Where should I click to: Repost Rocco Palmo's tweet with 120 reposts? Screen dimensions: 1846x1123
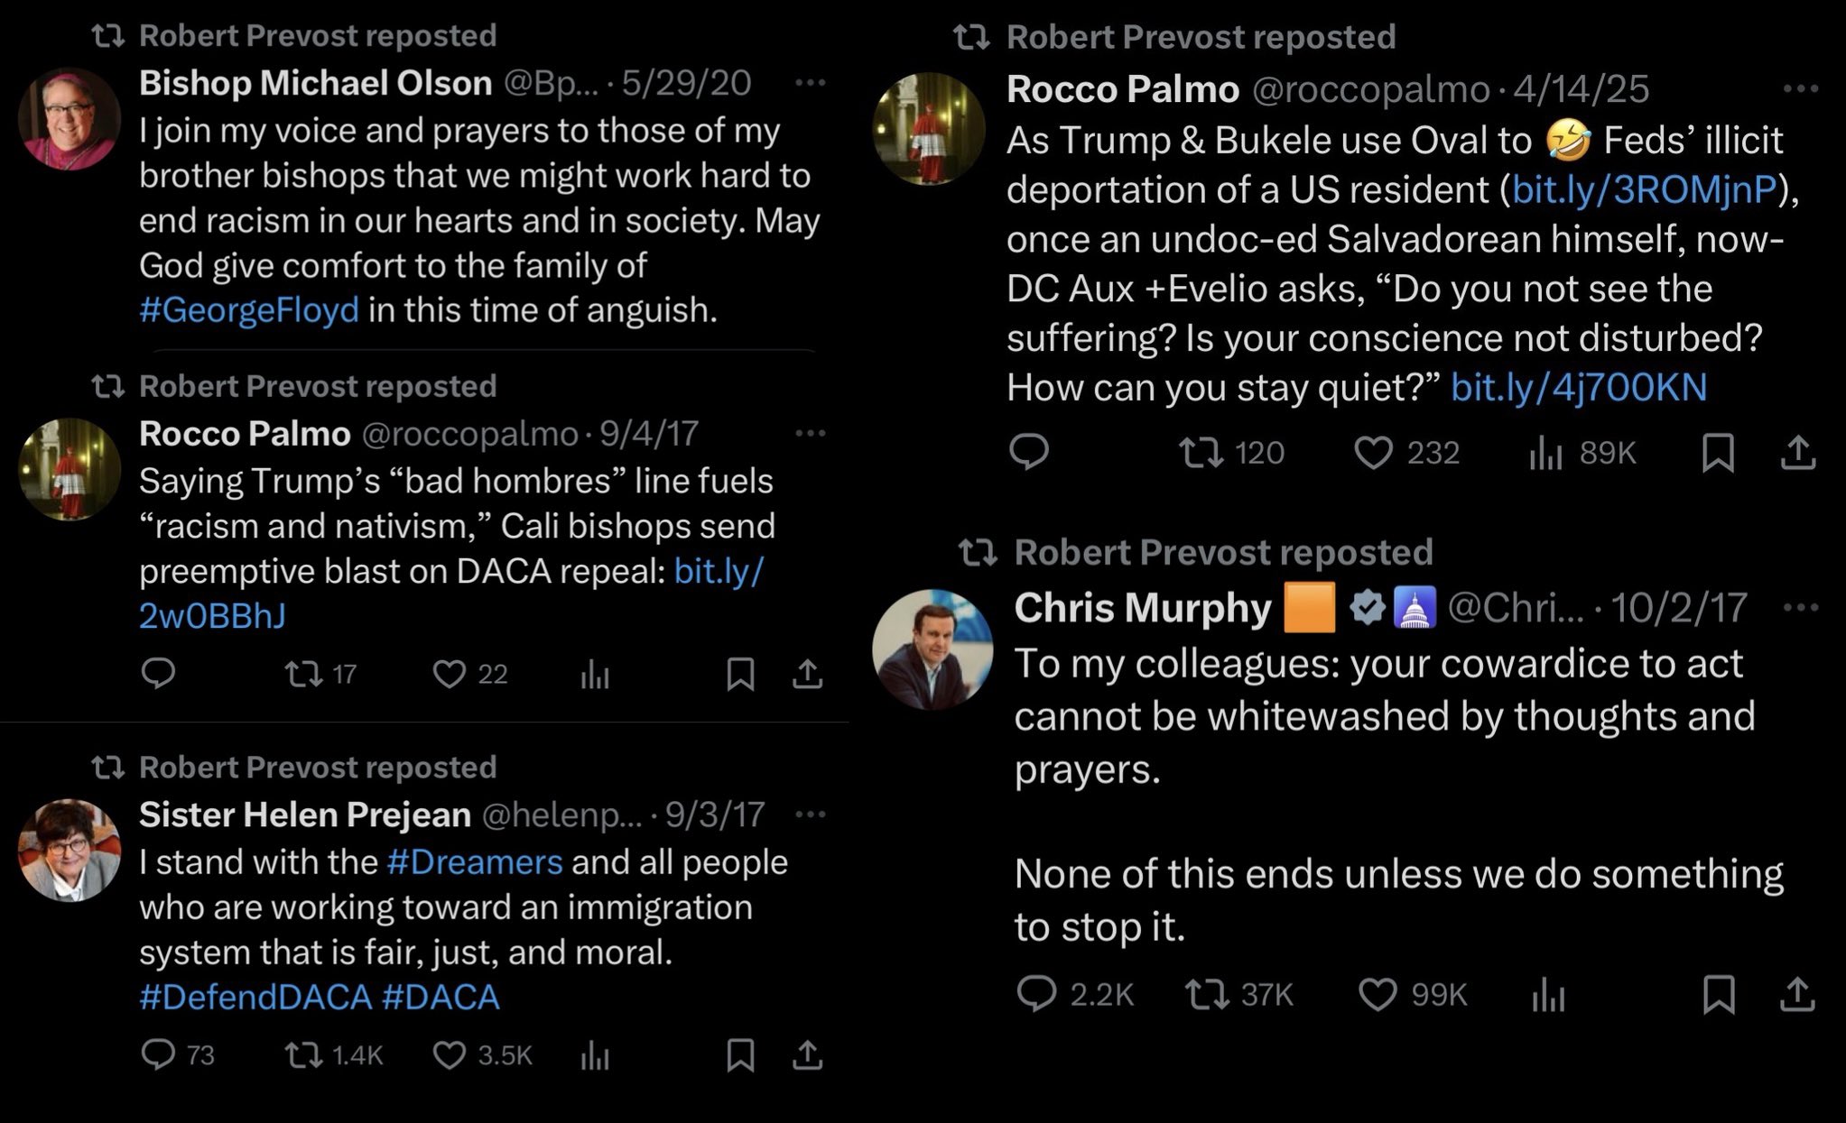(1202, 452)
